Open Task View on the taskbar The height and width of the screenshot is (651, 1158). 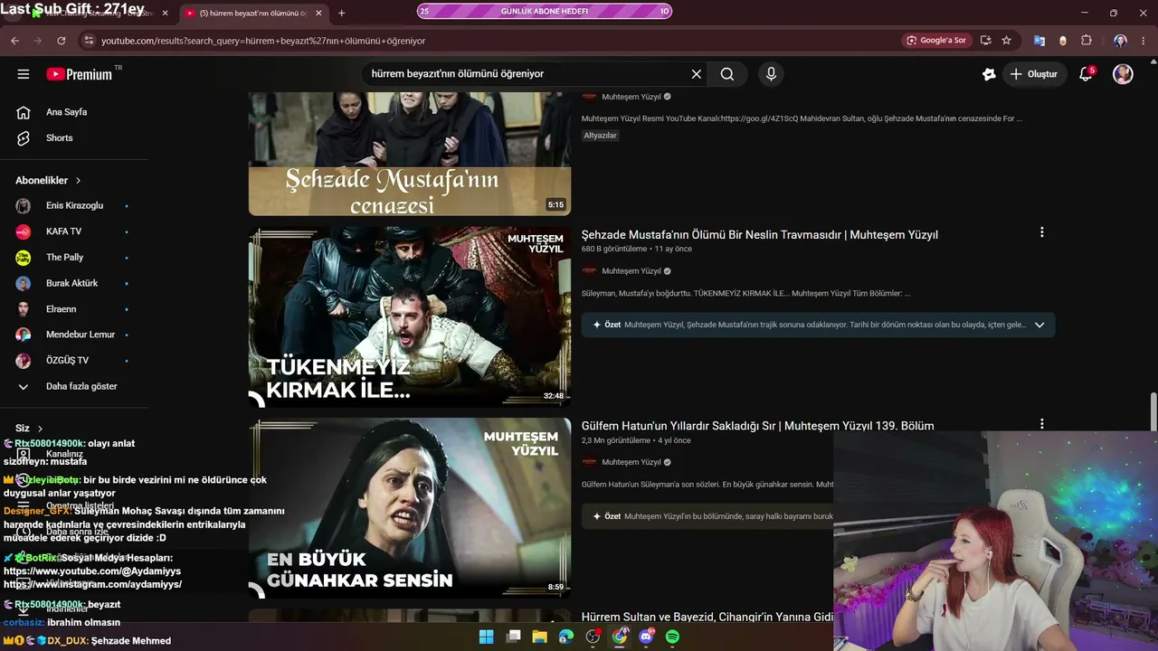pyautogui.click(x=513, y=637)
